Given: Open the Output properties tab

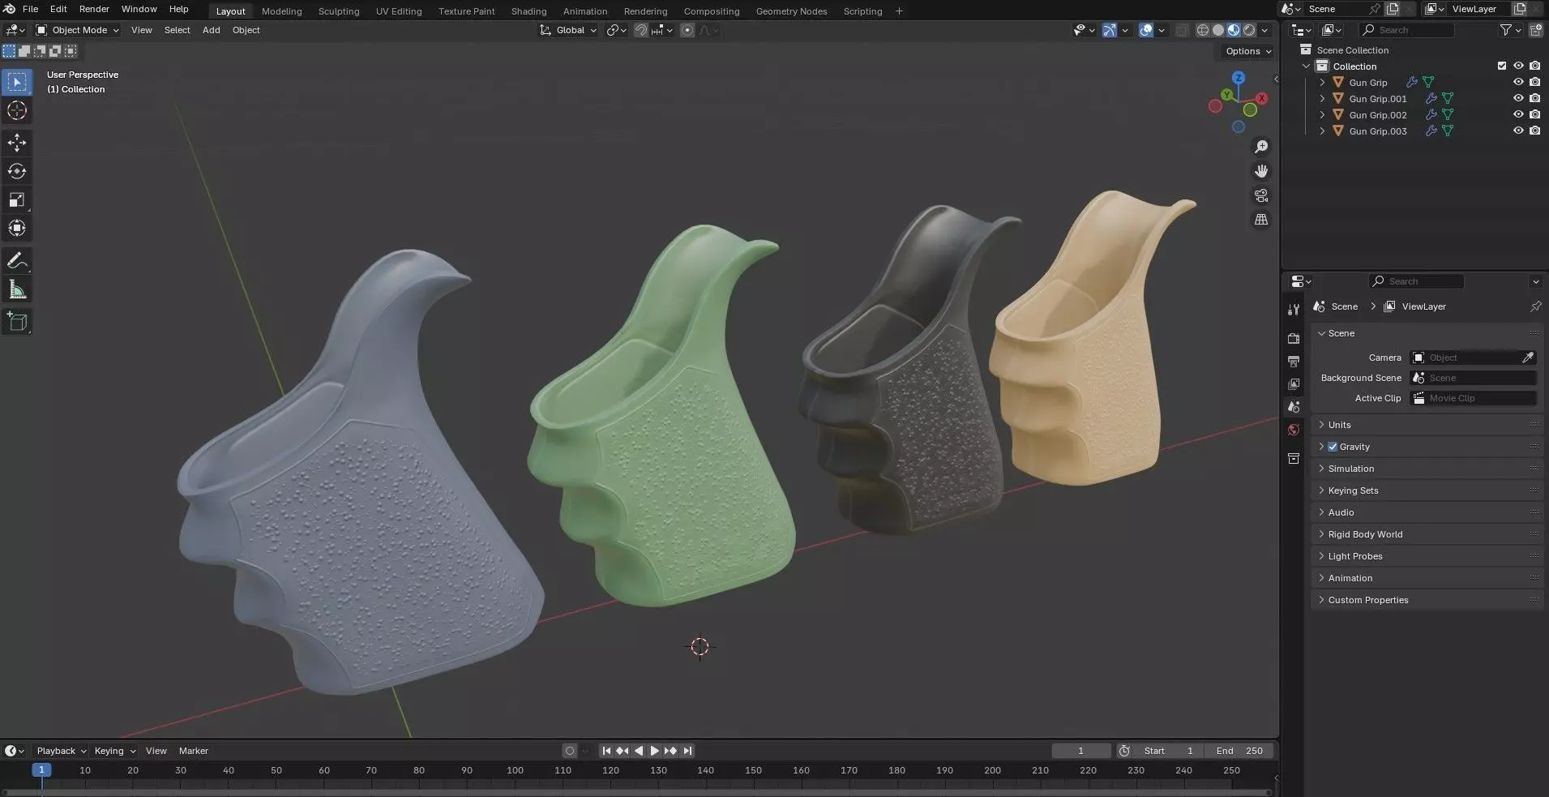Looking at the screenshot, I should [1294, 361].
